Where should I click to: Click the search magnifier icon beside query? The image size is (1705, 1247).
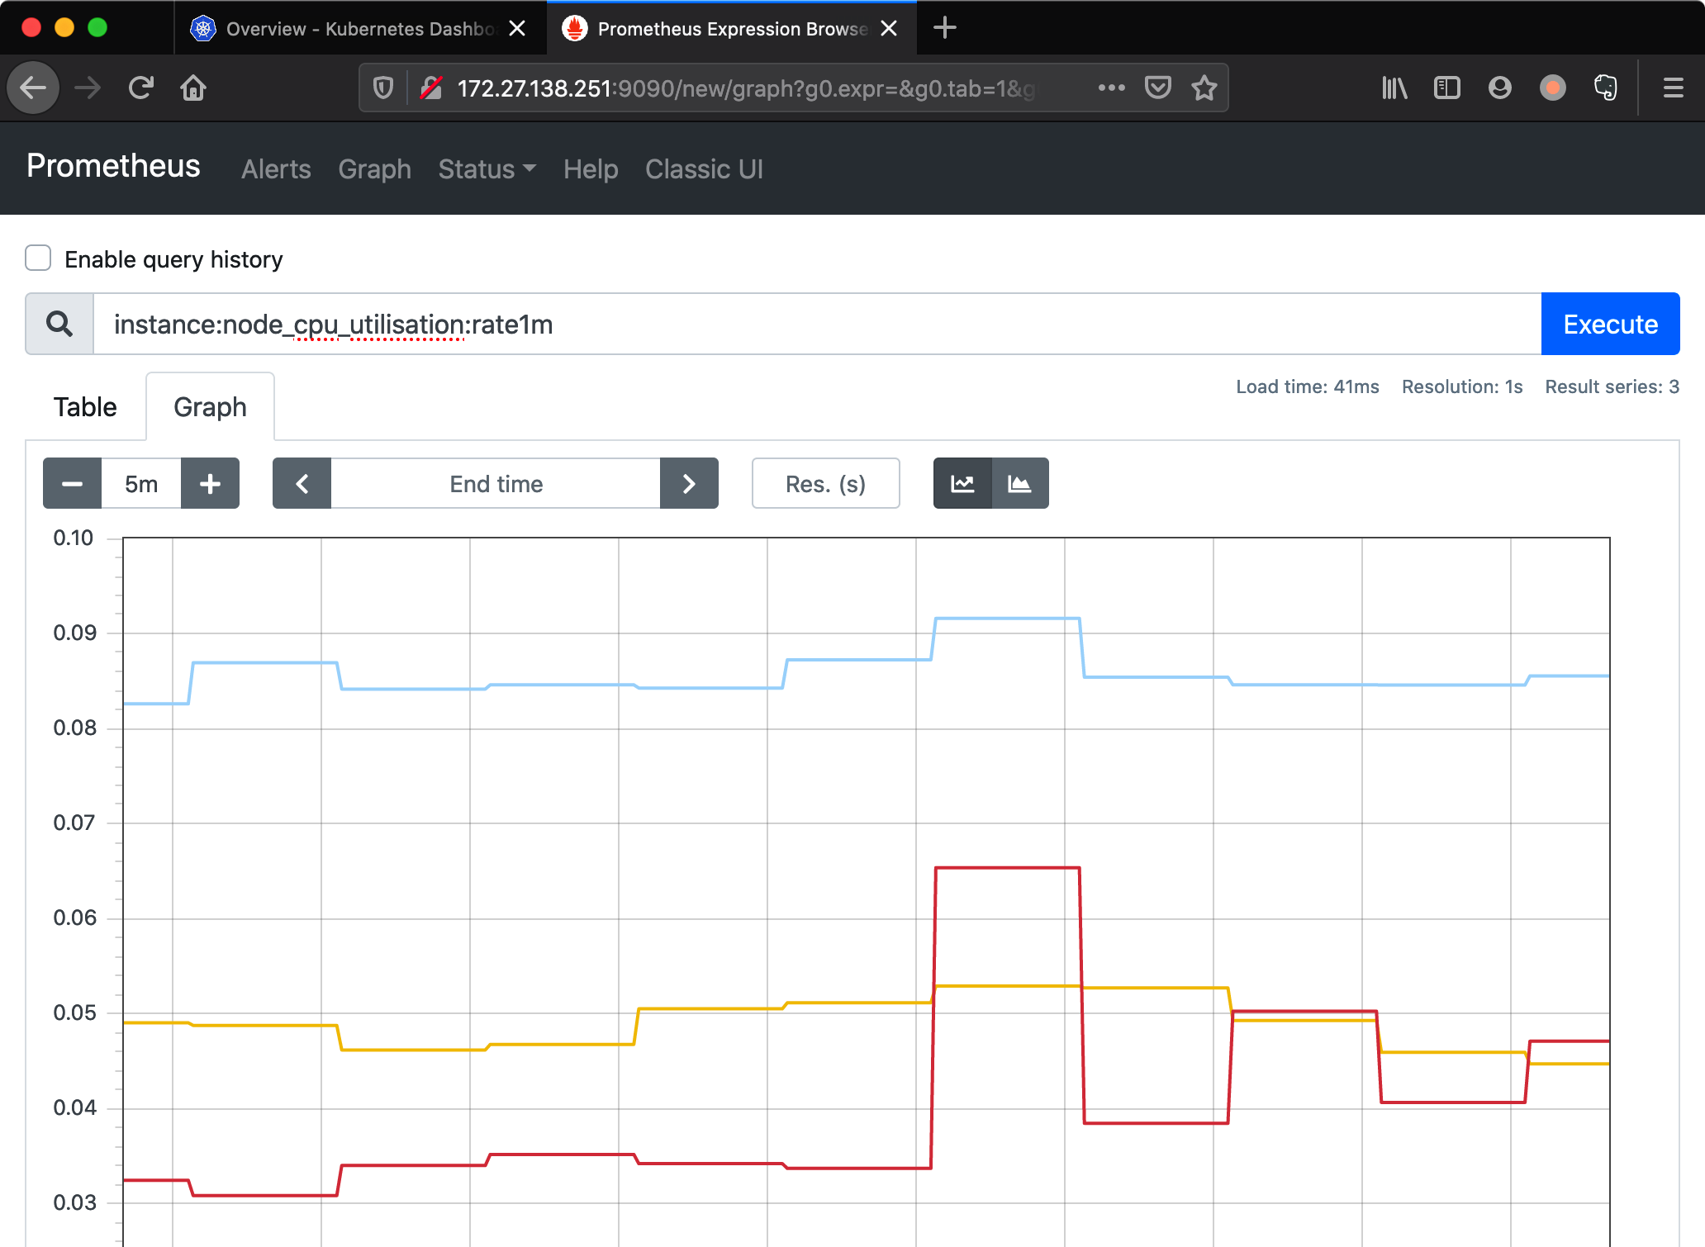(59, 324)
